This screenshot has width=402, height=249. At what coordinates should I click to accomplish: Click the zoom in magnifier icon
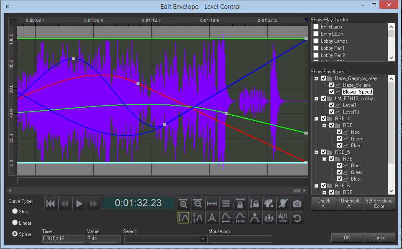(183, 204)
